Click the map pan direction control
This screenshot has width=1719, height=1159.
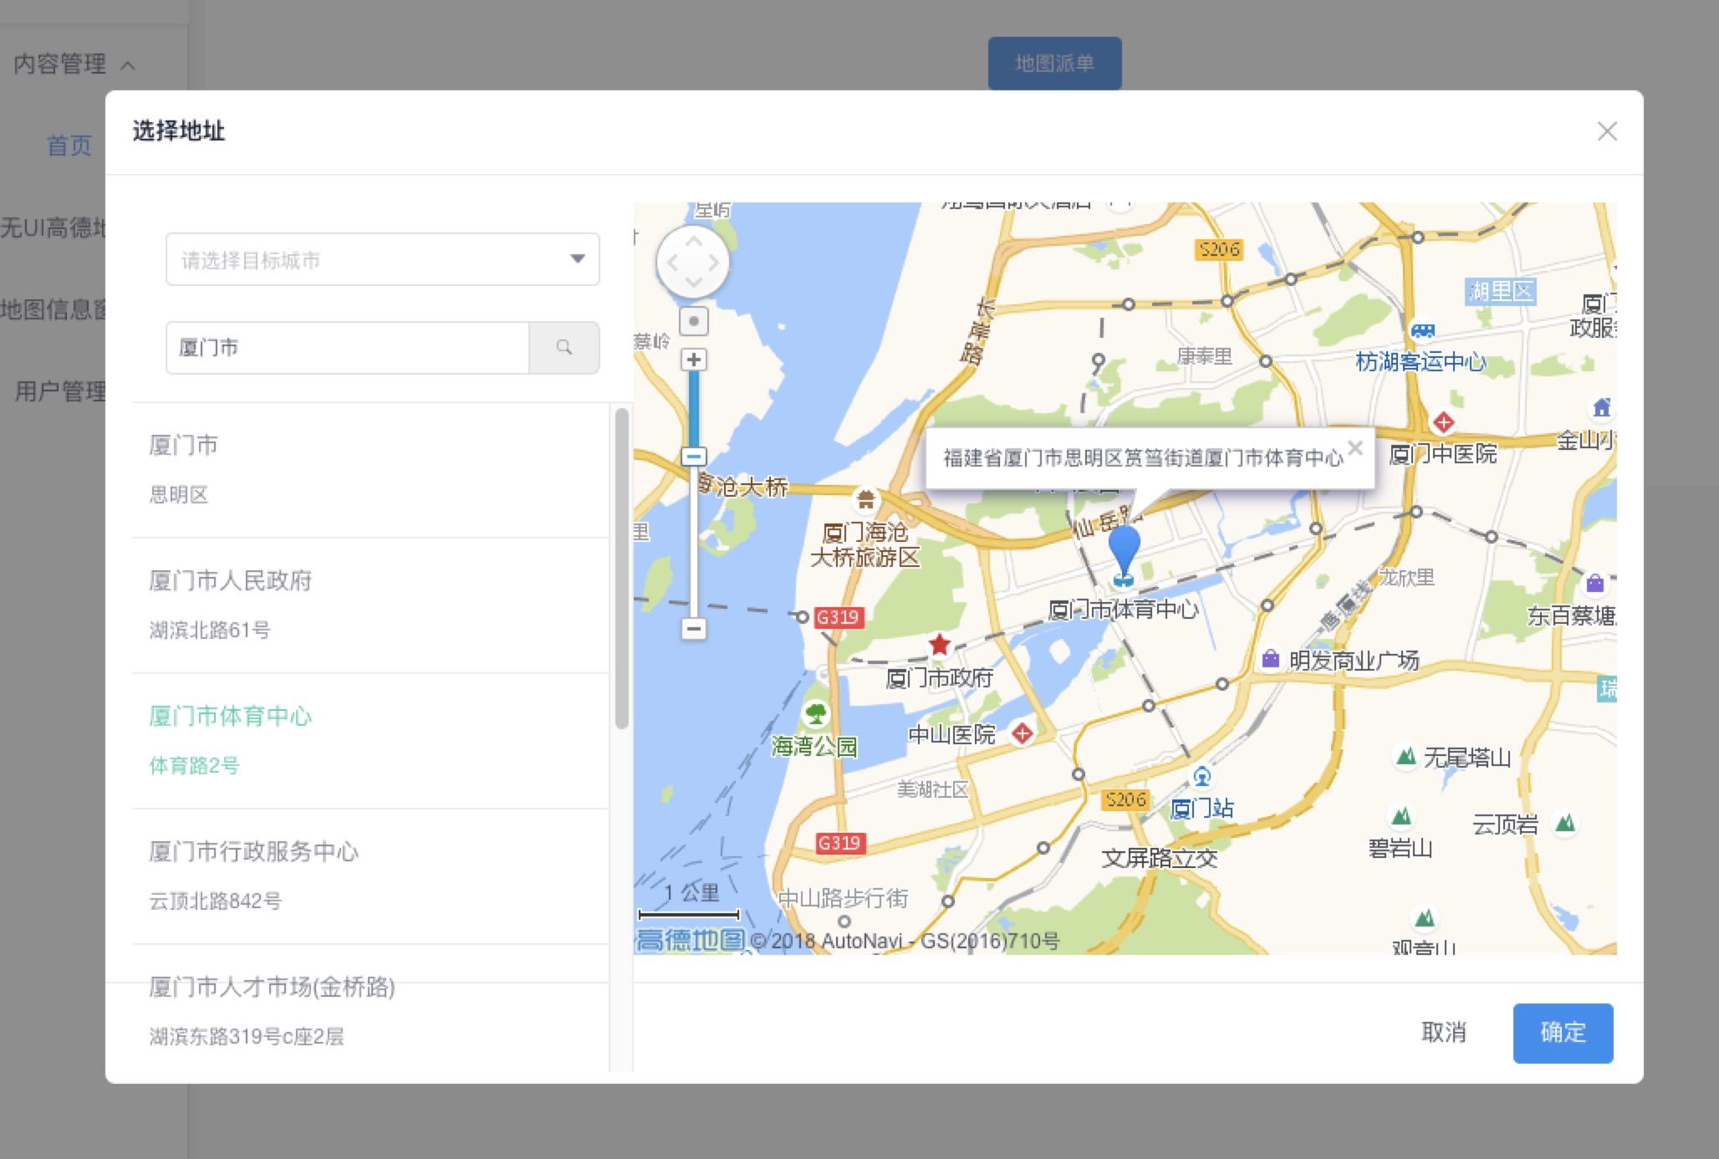pos(693,262)
